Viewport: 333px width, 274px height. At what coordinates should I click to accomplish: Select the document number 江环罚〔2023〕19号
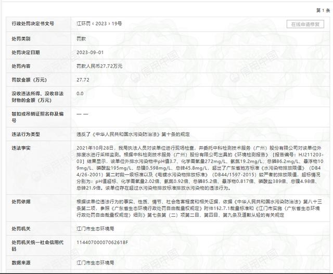coord(99,23)
